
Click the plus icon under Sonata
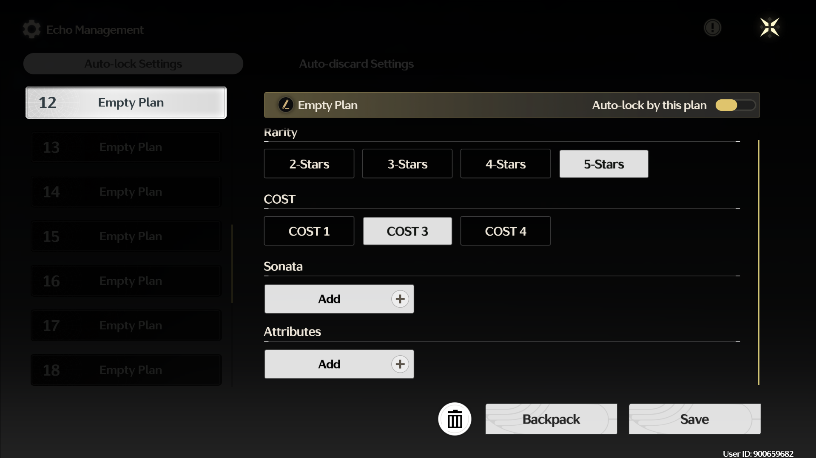click(x=400, y=299)
